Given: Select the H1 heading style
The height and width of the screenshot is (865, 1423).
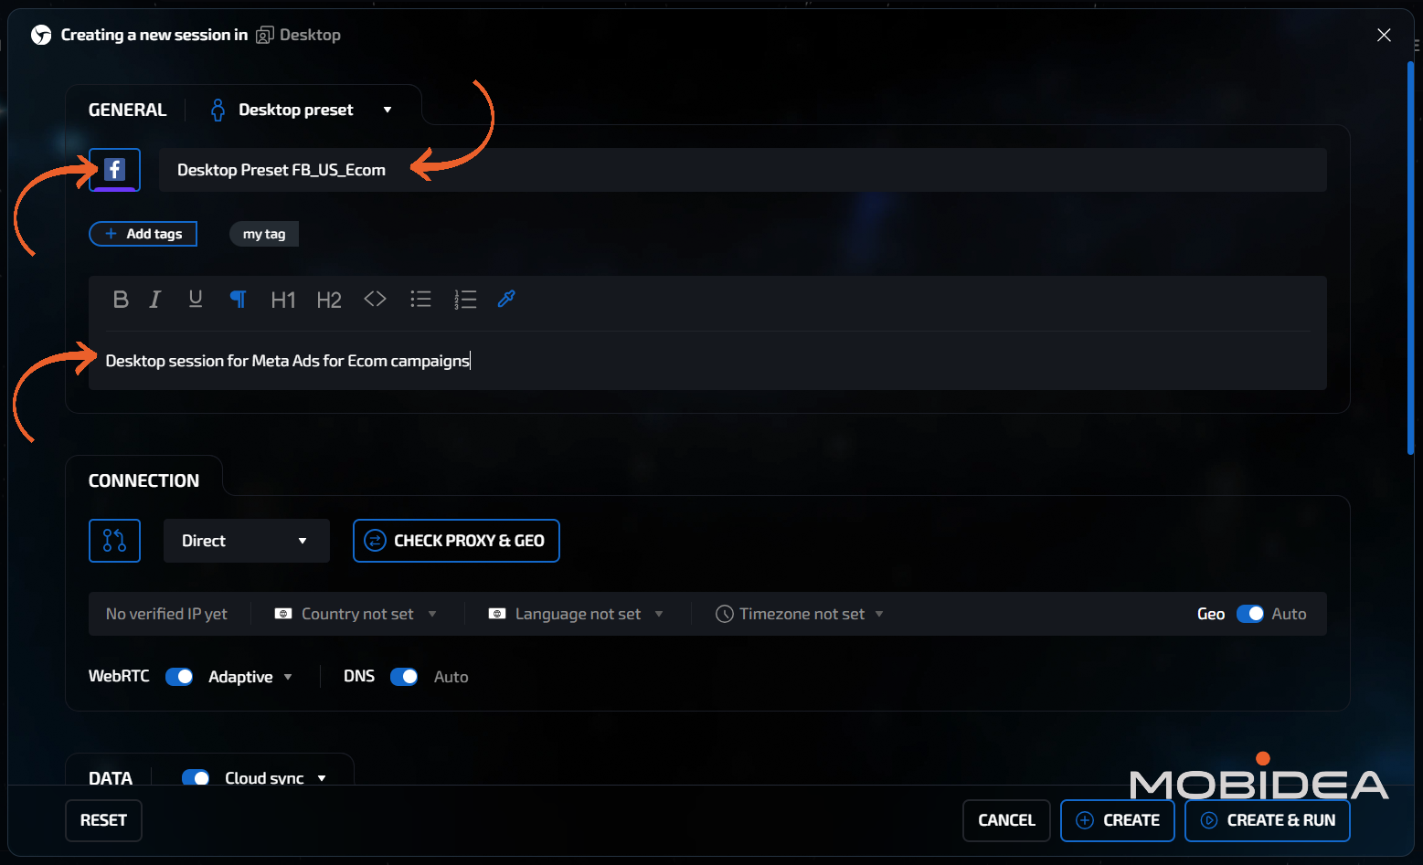Looking at the screenshot, I should (x=283, y=300).
